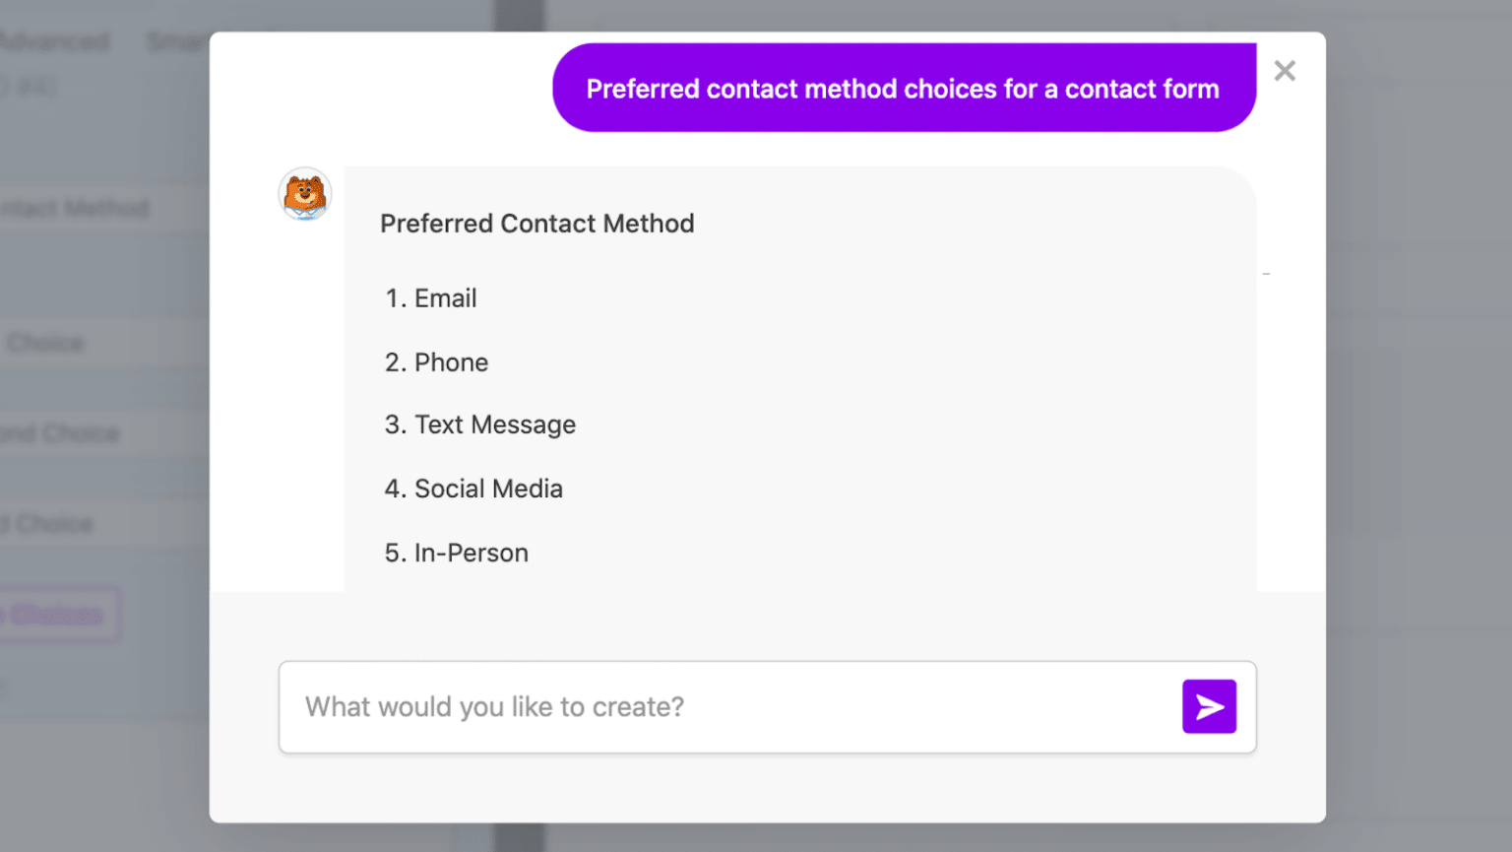This screenshot has height=852, width=1512.
Task: Click the purple user prompt bubble
Action: coord(903,89)
